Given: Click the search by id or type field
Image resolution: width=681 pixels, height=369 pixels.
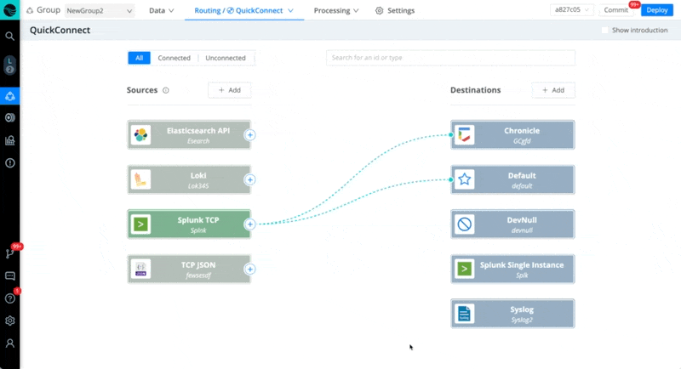Looking at the screenshot, I should tap(450, 58).
